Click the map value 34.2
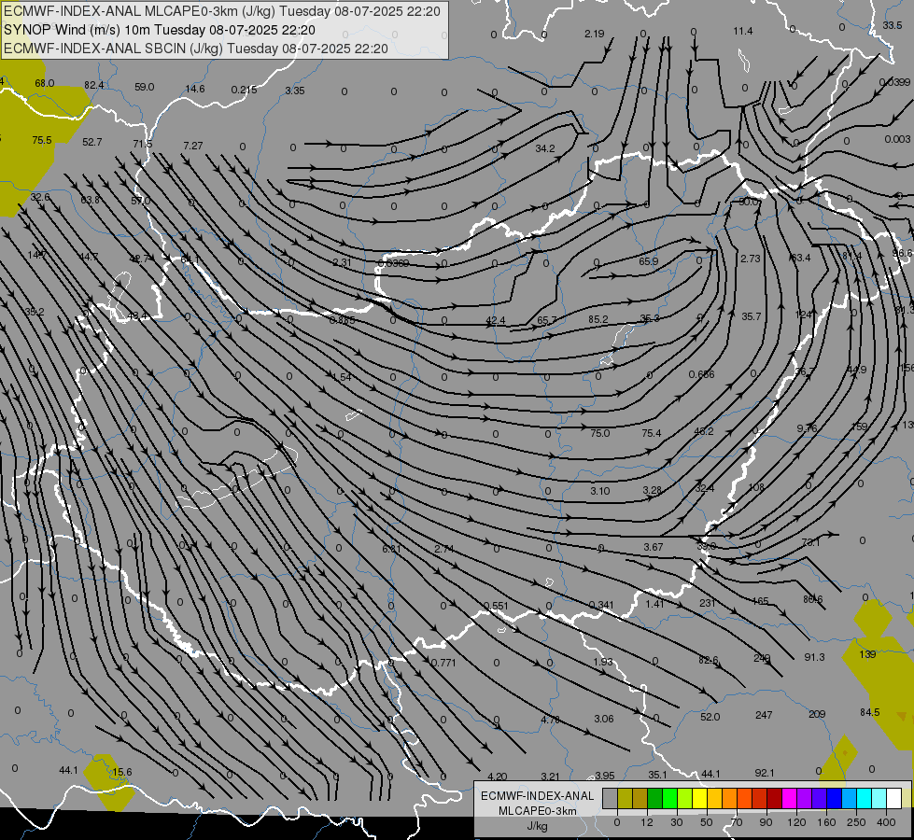 [545, 148]
